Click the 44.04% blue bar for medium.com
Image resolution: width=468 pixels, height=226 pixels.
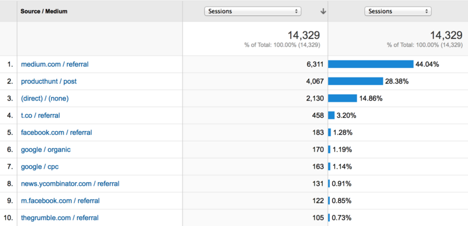click(x=371, y=64)
